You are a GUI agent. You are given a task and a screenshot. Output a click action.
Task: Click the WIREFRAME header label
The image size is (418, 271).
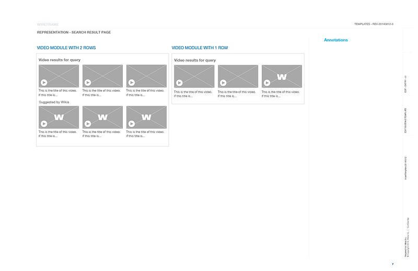[48, 24]
